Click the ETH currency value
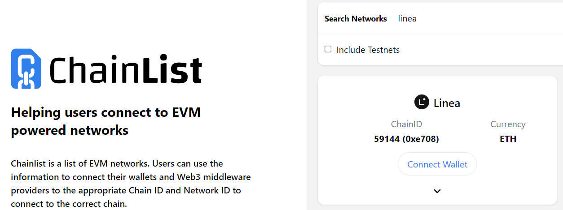The width and height of the screenshot is (563, 210). [x=508, y=139]
